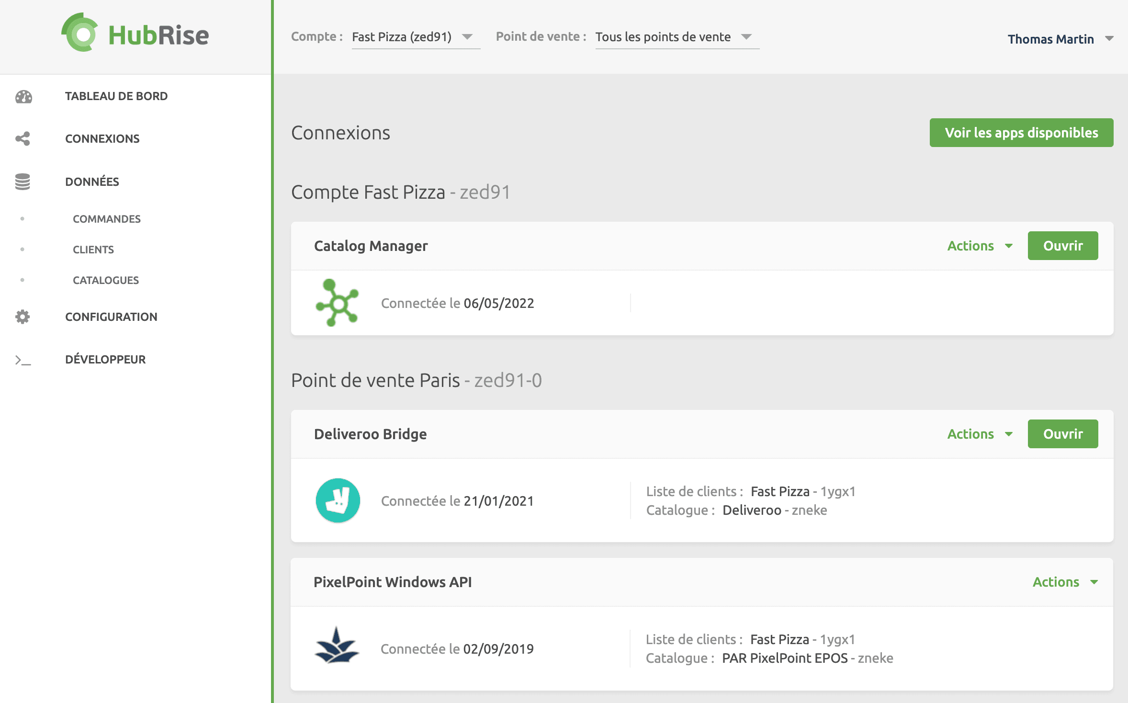
Task: Open Catalog Manager with Ouvrir
Action: pos(1063,246)
